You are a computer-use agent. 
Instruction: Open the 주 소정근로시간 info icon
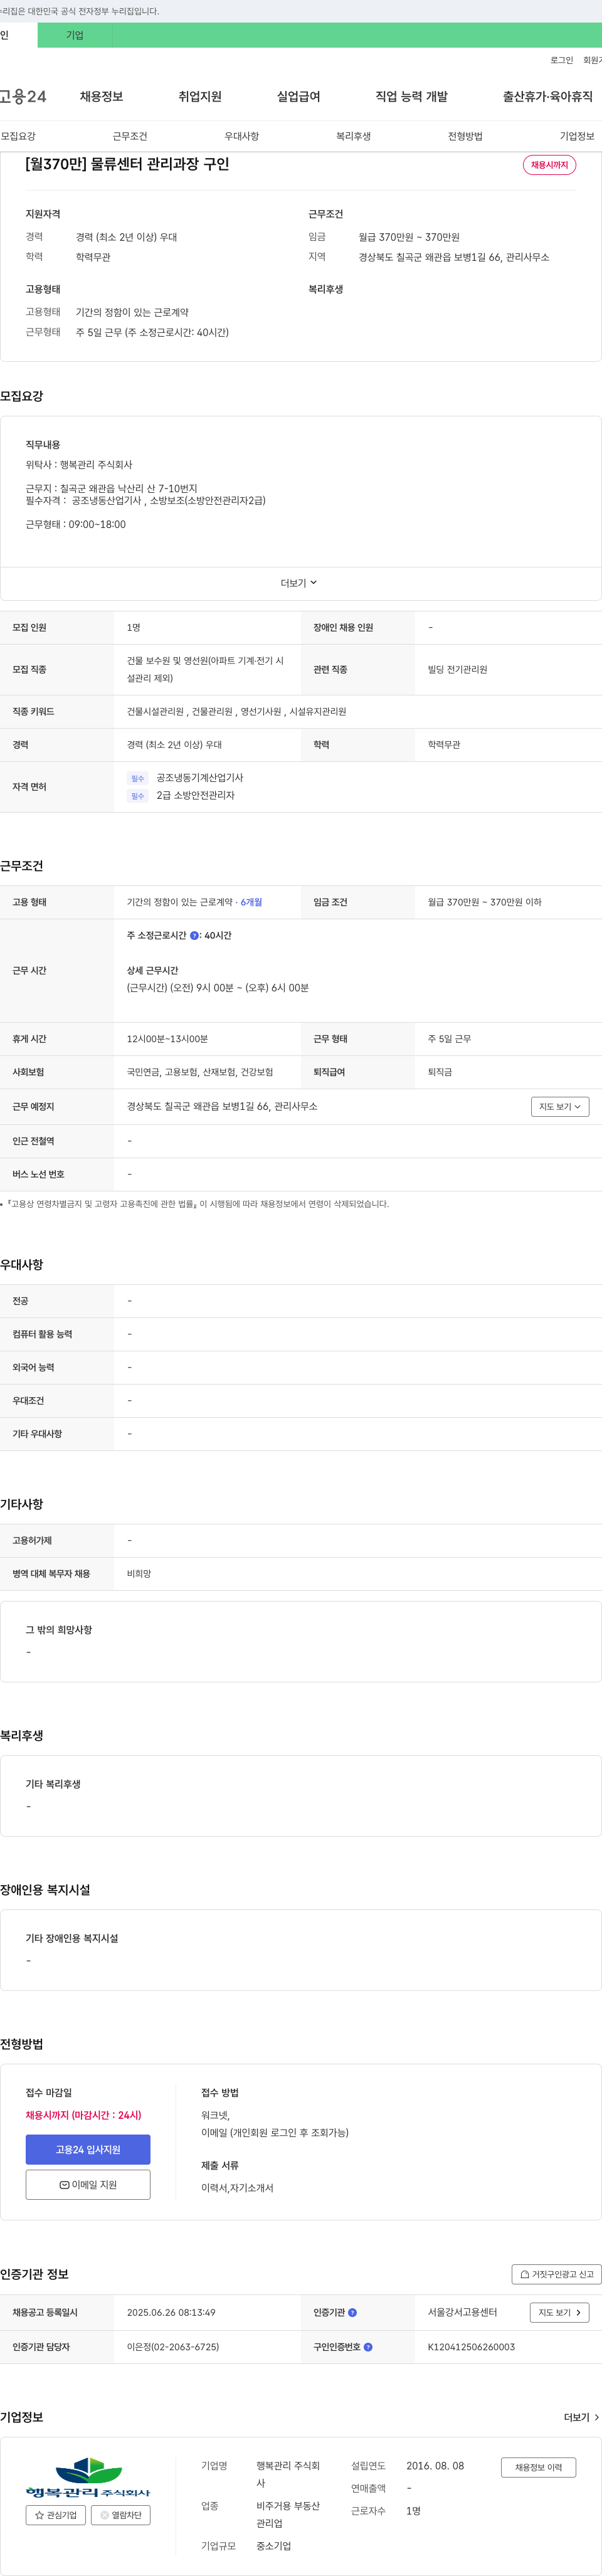[x=194, y=936]
